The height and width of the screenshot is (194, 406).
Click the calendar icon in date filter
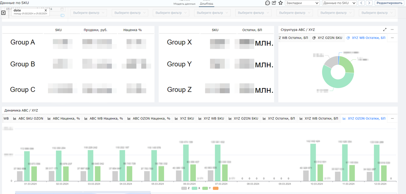coord(62,9)
